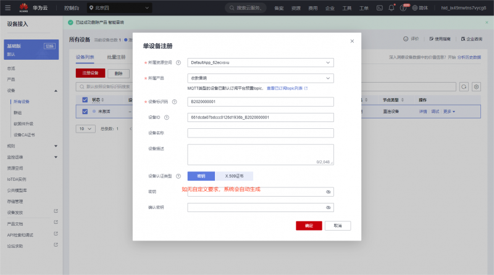Open 工单 in the top menu bar
Image resolution: width=494 pixels, height=275 pixels.
click(364, 8)
